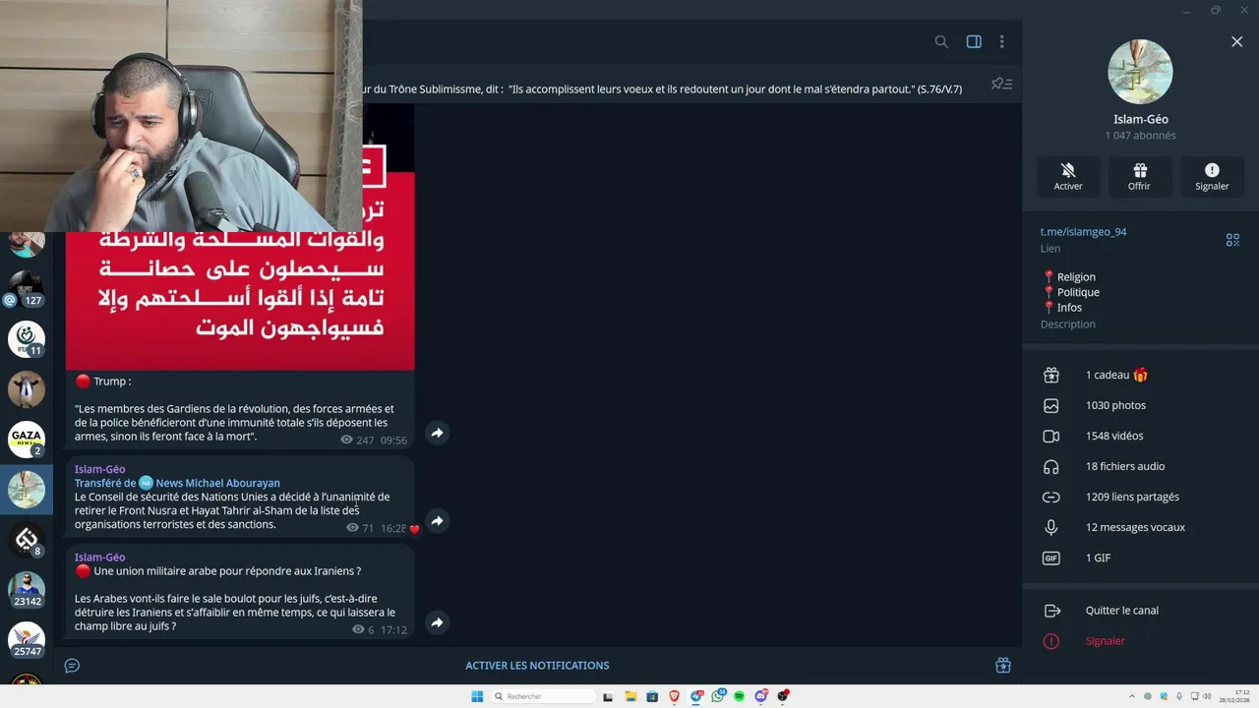Select the active Islam-Géo chat in sidebar
Screen dimensions: 1259x708
point(27,490)
